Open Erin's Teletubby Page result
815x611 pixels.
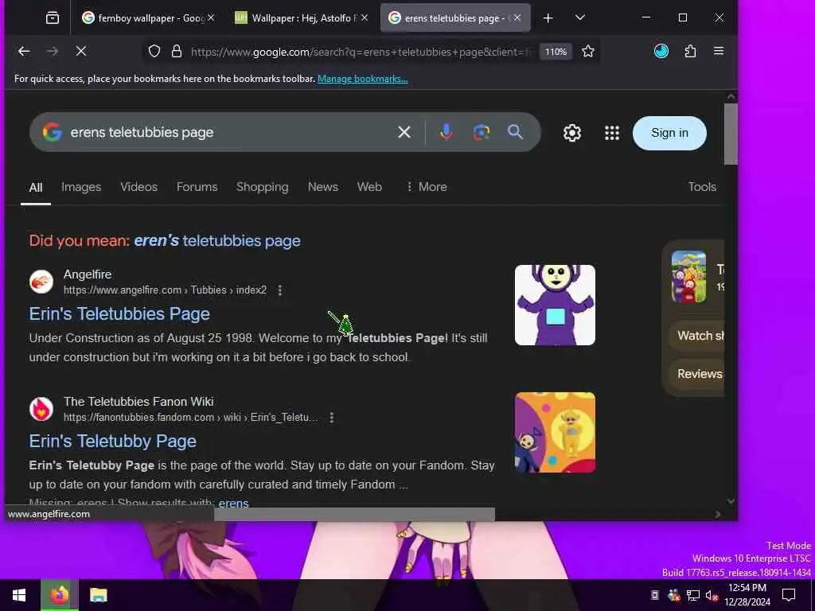[113, 441]
